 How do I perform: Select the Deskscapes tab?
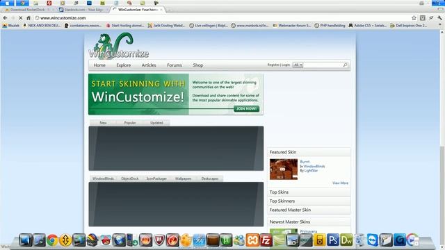click(210, 178)
